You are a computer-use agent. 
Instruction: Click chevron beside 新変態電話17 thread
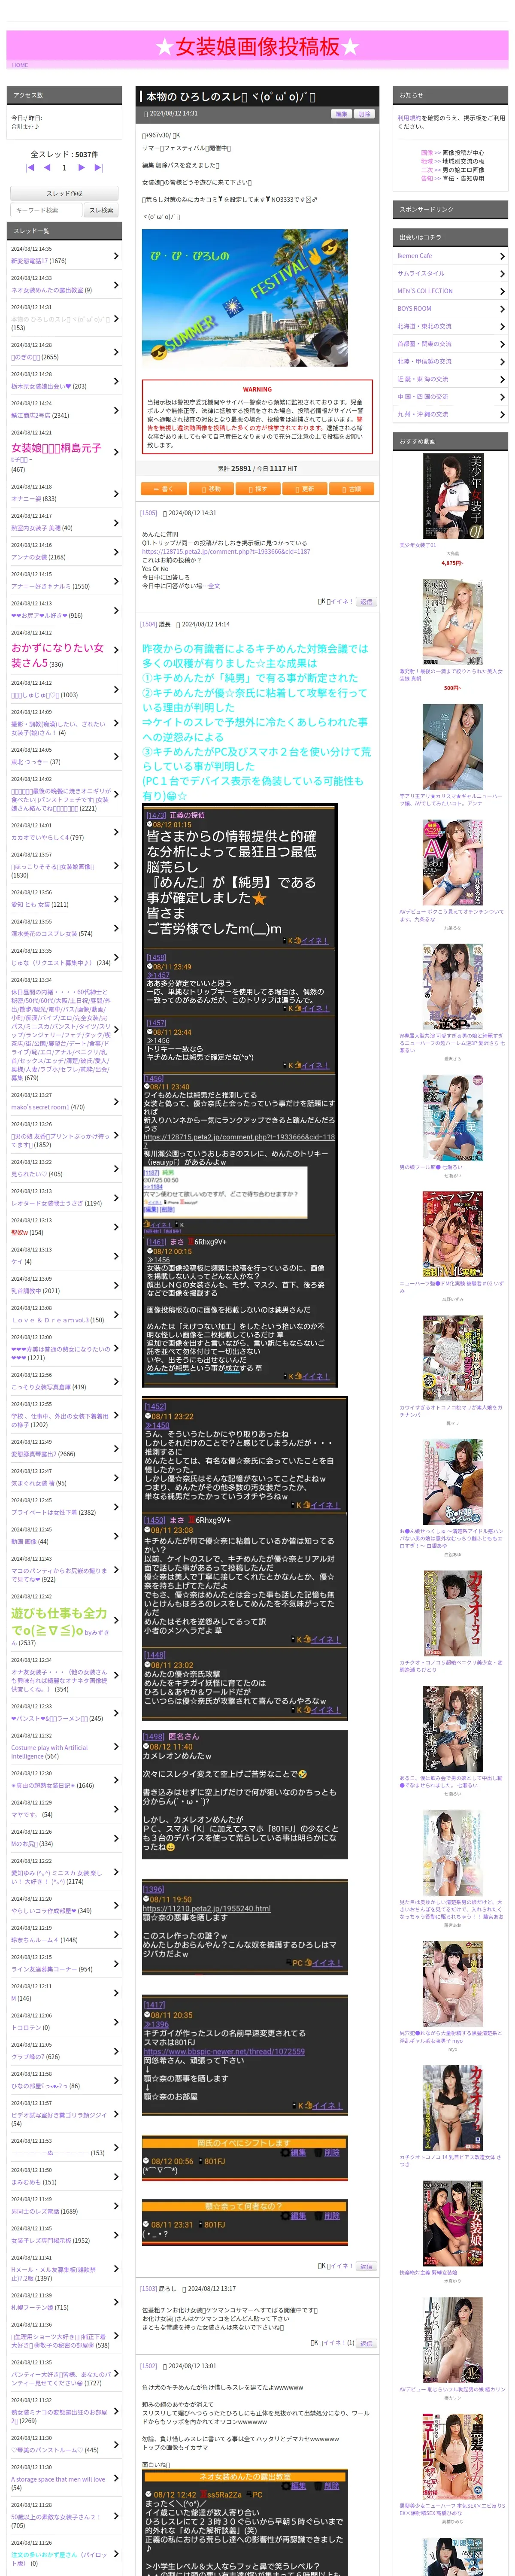(115, 256)
